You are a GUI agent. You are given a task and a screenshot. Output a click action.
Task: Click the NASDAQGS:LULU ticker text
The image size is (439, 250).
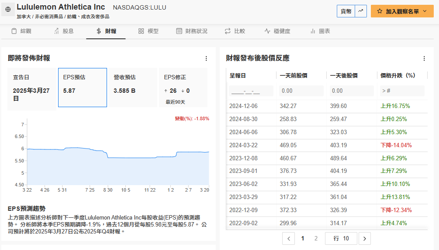[139, 7]
